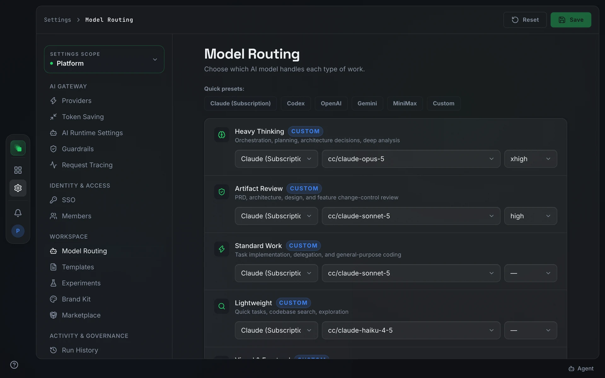Click the Experiments flask icon
Screen dimensions: 605x378
pos(54,283)
